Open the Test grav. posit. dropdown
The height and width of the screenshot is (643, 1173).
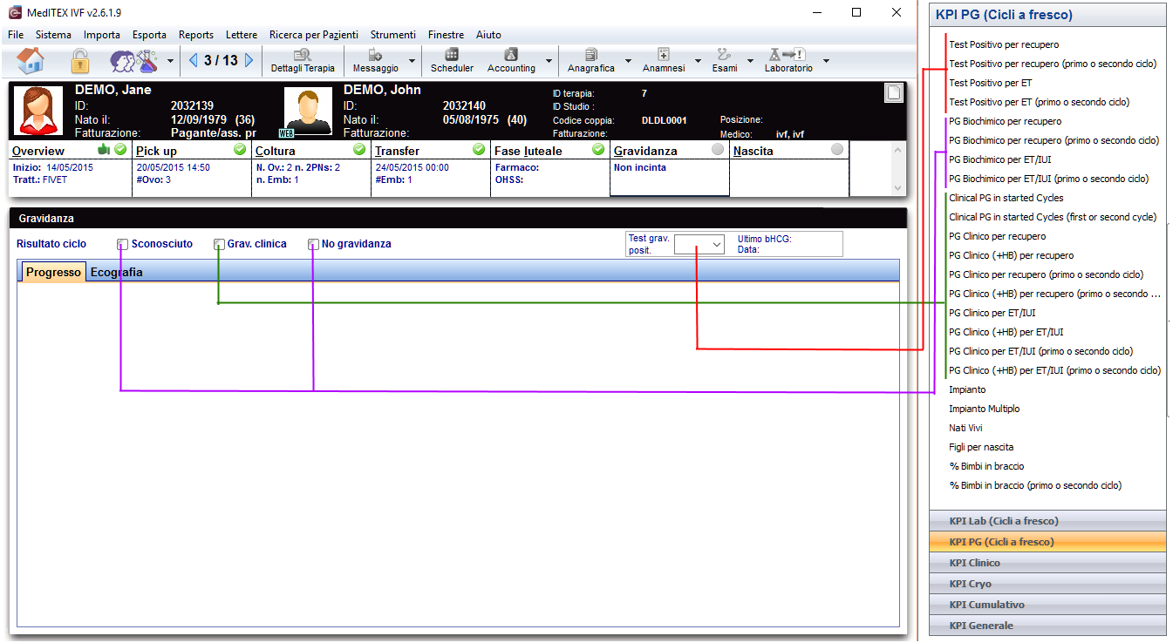[x=699, y=245]
